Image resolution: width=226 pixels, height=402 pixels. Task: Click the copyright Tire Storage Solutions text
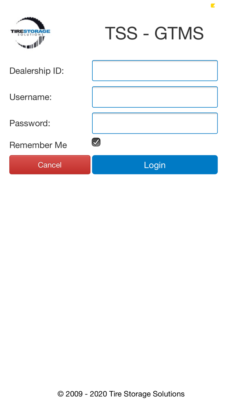click(121, 393)
